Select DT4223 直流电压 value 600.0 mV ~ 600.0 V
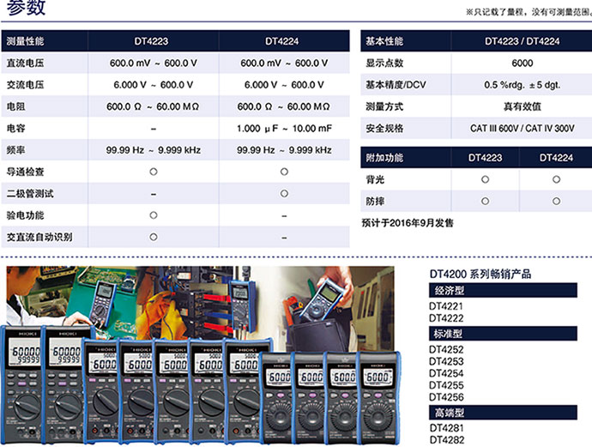592x447 pixels. pos(154,63)
